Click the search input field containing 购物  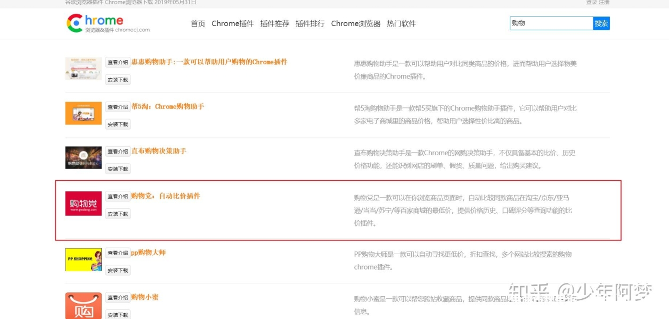coord(551,23)
